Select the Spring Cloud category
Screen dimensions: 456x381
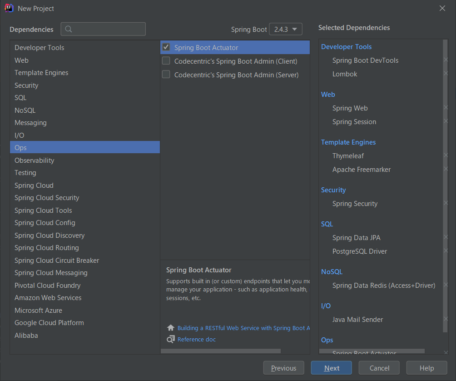(x=85, y=185)
